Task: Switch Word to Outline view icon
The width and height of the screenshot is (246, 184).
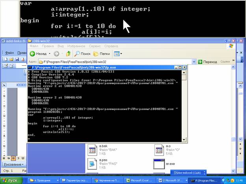Action: click(18, 158)
